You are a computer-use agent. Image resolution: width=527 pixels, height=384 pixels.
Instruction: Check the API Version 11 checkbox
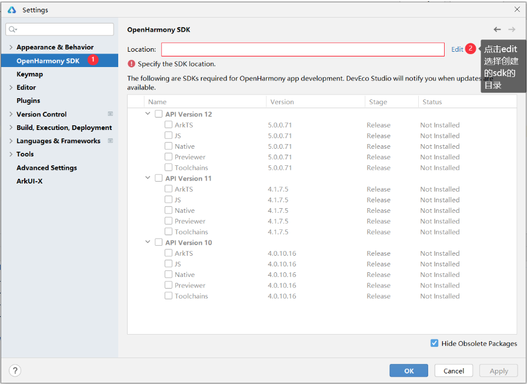coord(158,178)
